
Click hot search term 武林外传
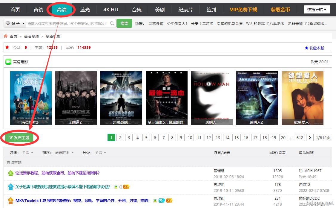[156, 23]
